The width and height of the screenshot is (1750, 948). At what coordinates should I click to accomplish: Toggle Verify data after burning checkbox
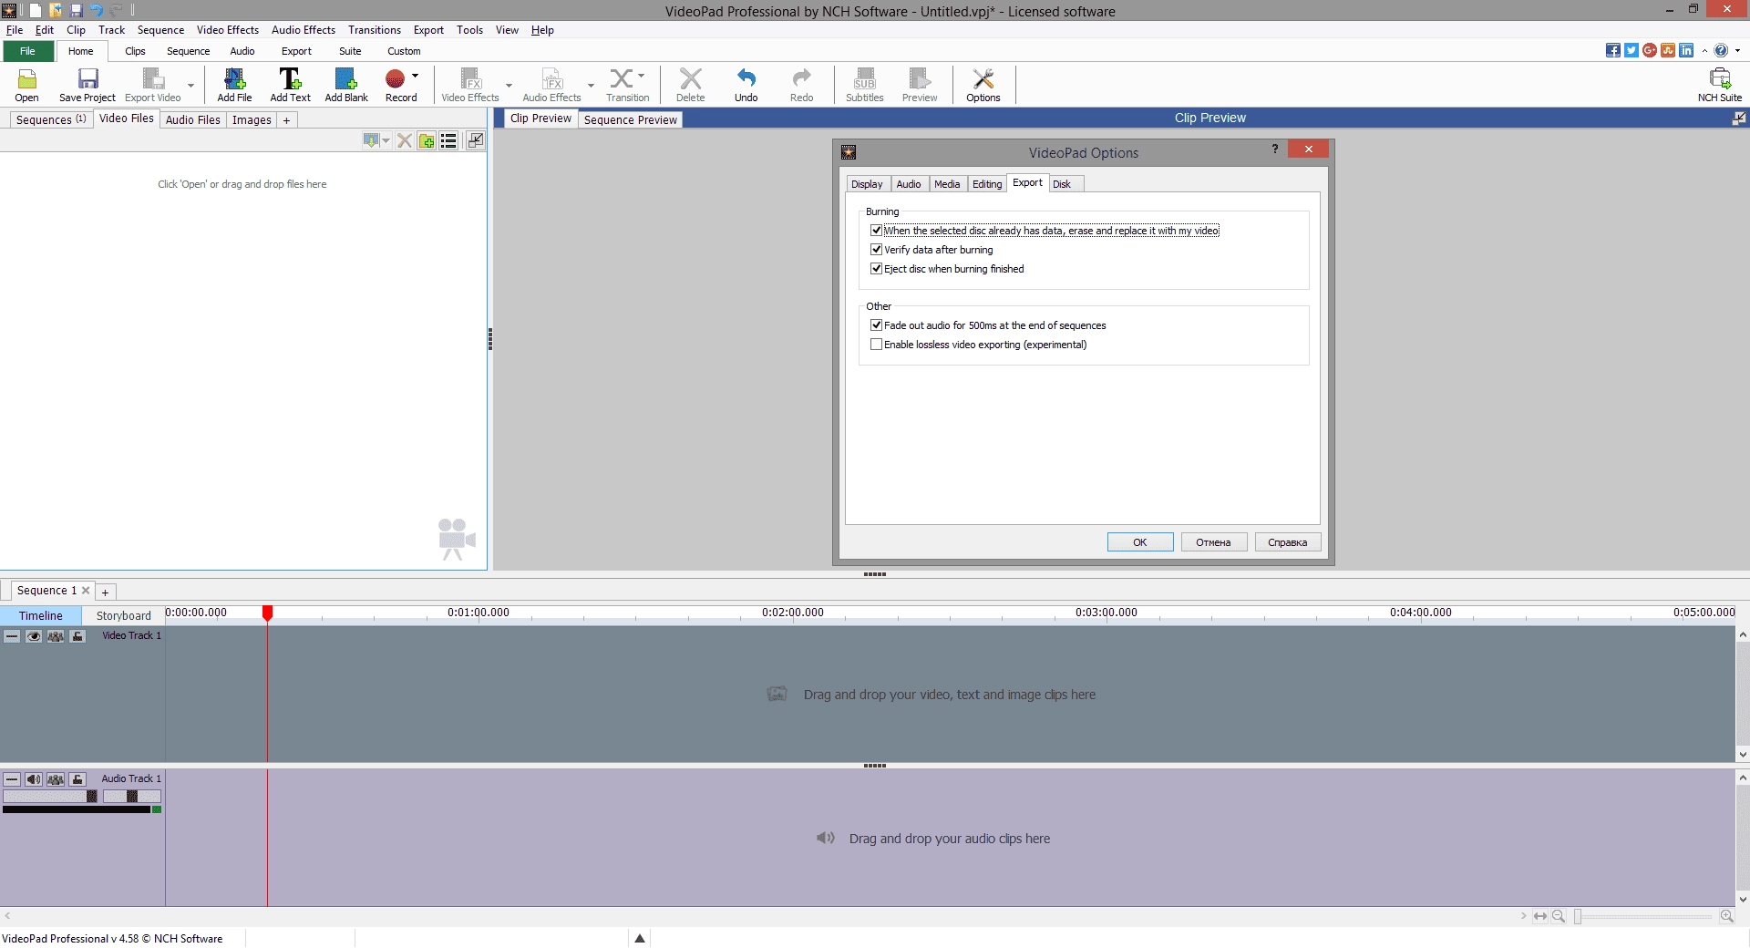coord(876,250)
